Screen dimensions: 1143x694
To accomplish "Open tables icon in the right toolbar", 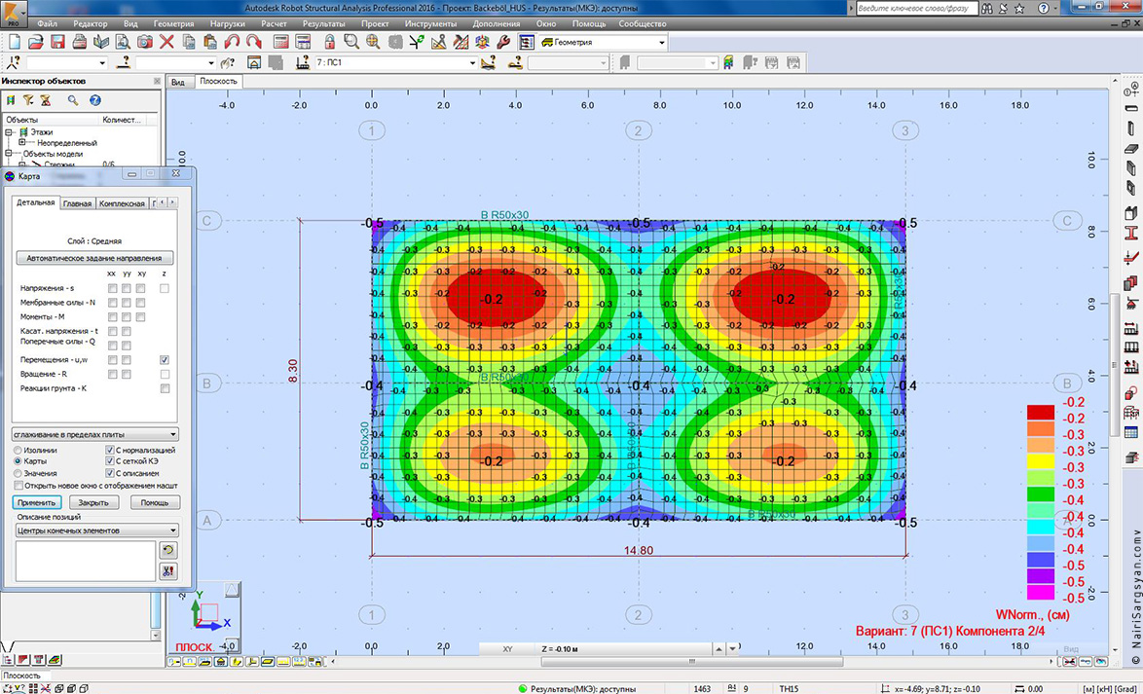I will click(1130, 433).
